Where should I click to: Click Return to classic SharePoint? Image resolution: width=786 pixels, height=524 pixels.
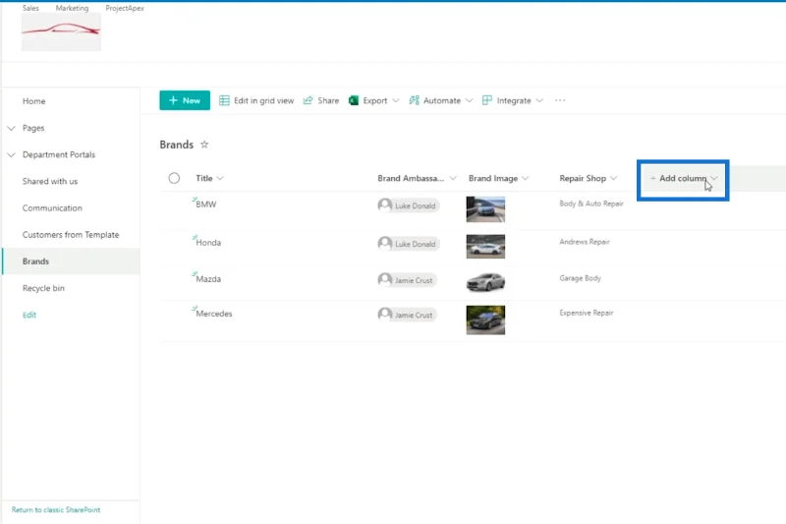pos(56,510)
